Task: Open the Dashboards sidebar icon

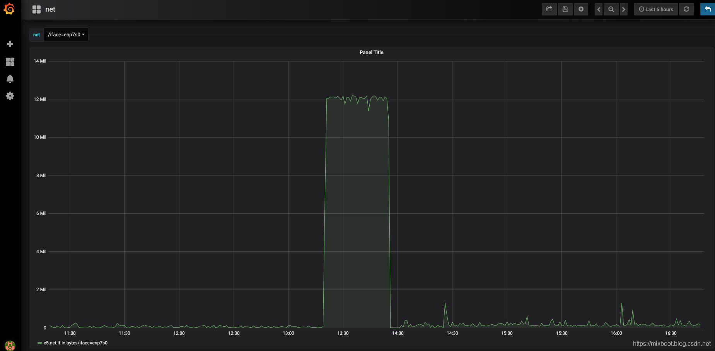Action: 10,62
